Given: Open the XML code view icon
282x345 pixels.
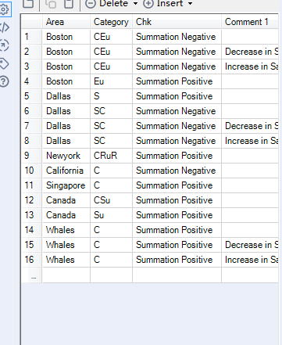Looking at the screenshot, I should (5, 27).
